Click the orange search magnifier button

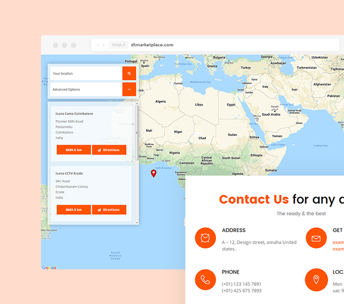129,73
